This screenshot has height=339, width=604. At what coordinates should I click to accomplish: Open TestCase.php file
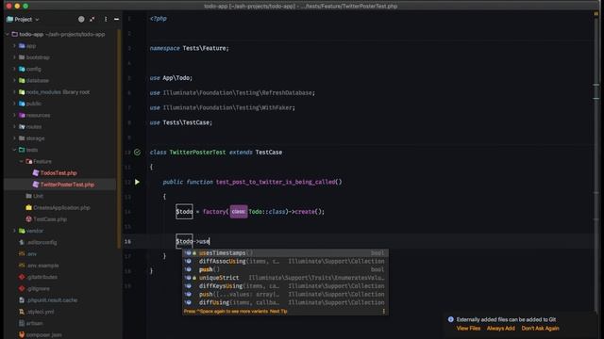point(50,219)
